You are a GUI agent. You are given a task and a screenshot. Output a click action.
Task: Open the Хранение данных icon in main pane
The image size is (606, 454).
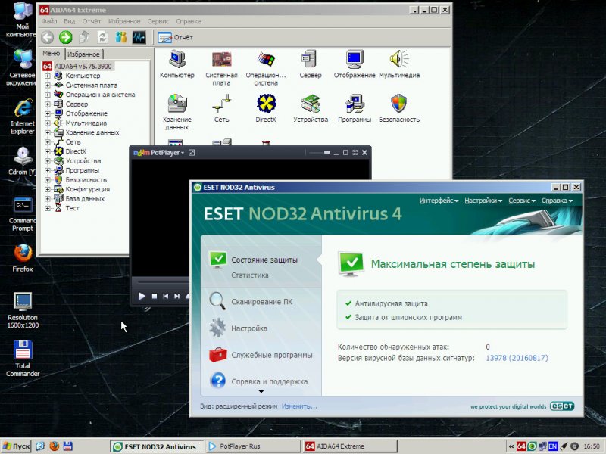[x=177, y=112]
